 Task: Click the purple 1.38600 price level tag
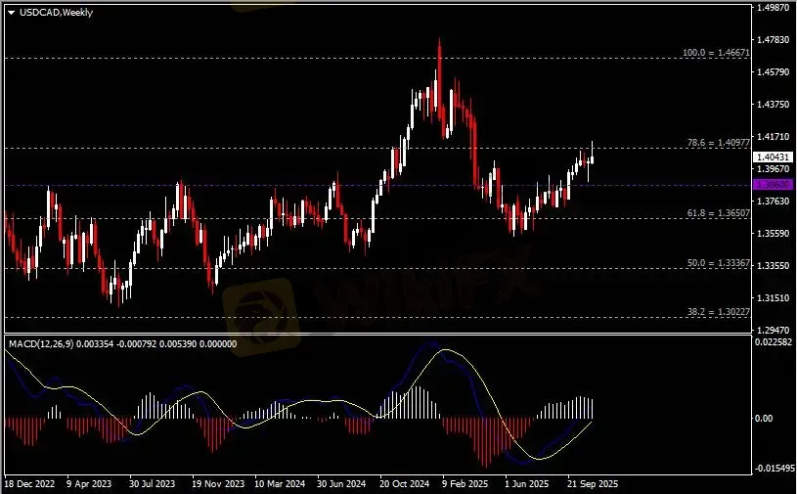773,184
